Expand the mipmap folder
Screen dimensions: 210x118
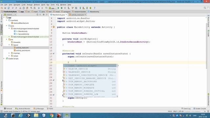pyautogui.click(x=9, y=53)
